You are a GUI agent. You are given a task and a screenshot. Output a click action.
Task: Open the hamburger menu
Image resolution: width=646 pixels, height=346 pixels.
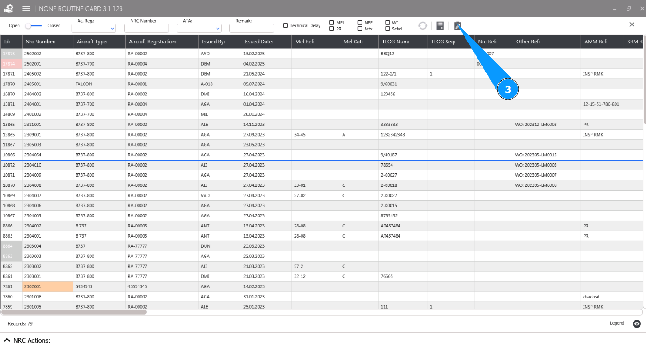26,9
